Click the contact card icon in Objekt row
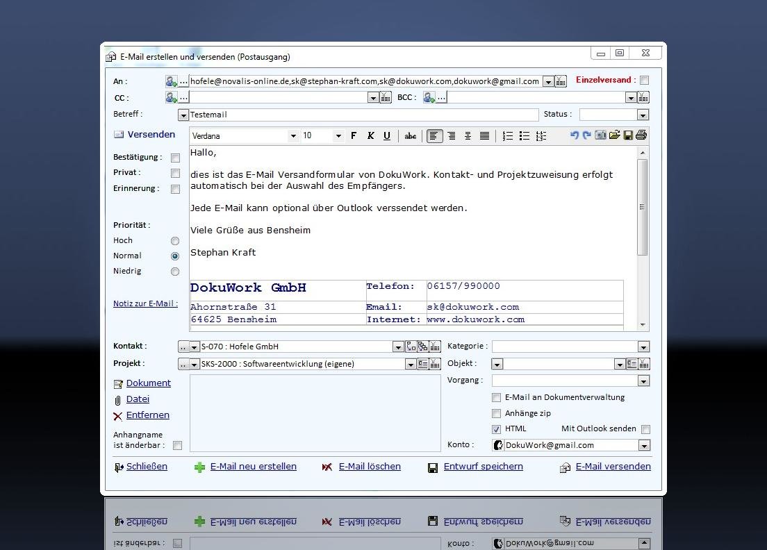767x550 pixels. pos(632,364)
